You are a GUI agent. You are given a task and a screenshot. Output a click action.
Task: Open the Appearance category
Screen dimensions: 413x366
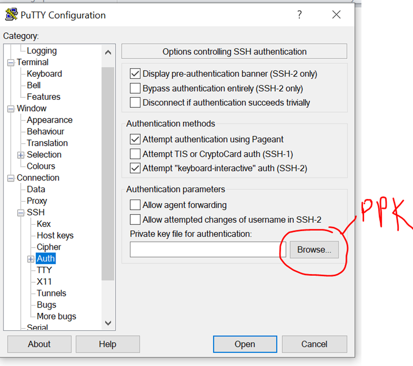pos(49,120)
